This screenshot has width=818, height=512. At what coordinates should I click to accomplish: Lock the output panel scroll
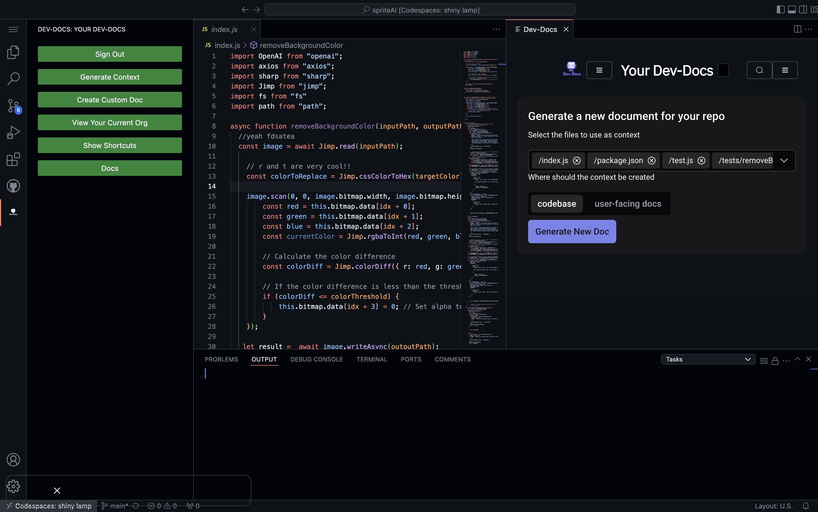pyautogui.click(x=775, y=361)
